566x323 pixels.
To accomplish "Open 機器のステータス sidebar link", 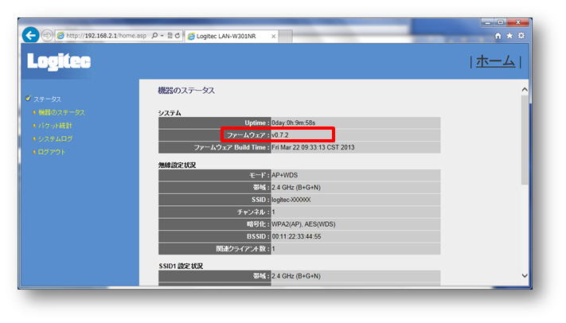I will 61,112.
